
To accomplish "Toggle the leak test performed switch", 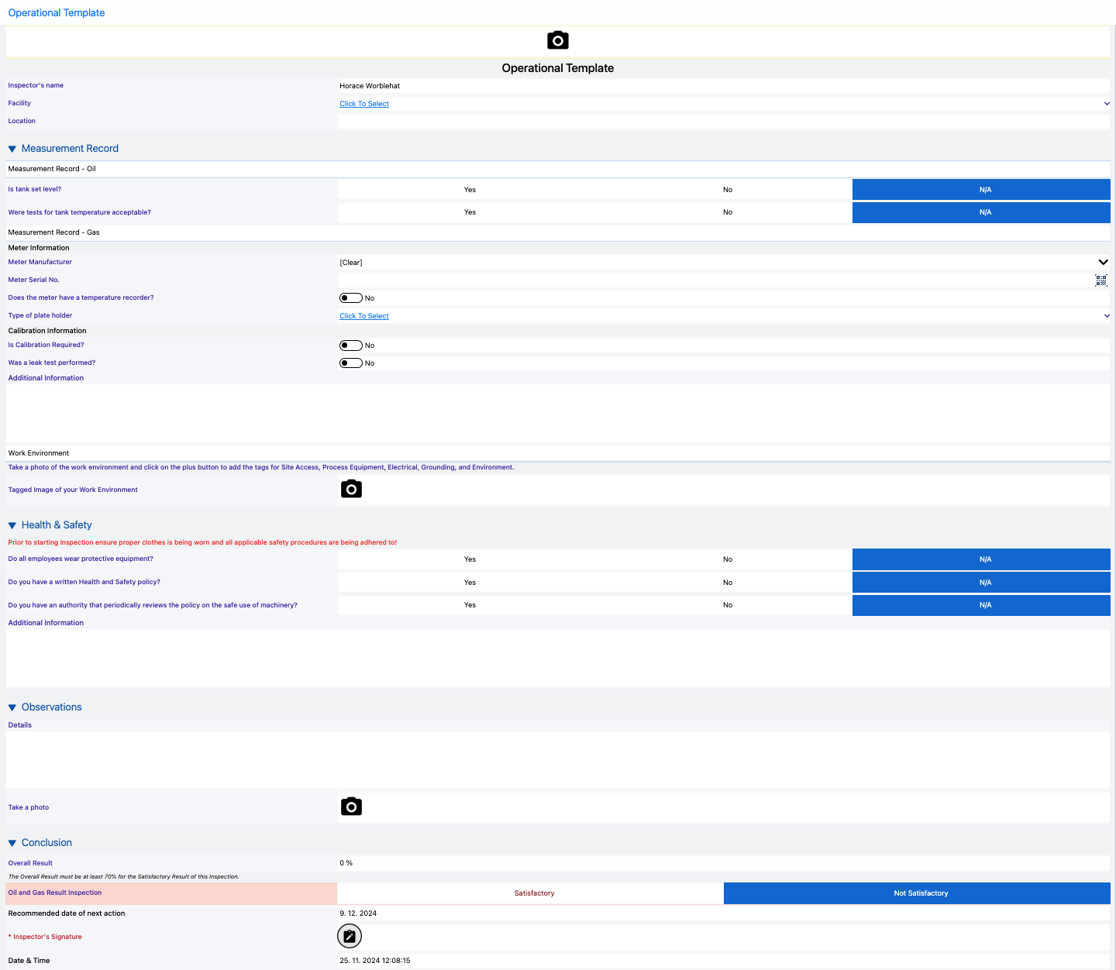I will (x=351, y=363).
